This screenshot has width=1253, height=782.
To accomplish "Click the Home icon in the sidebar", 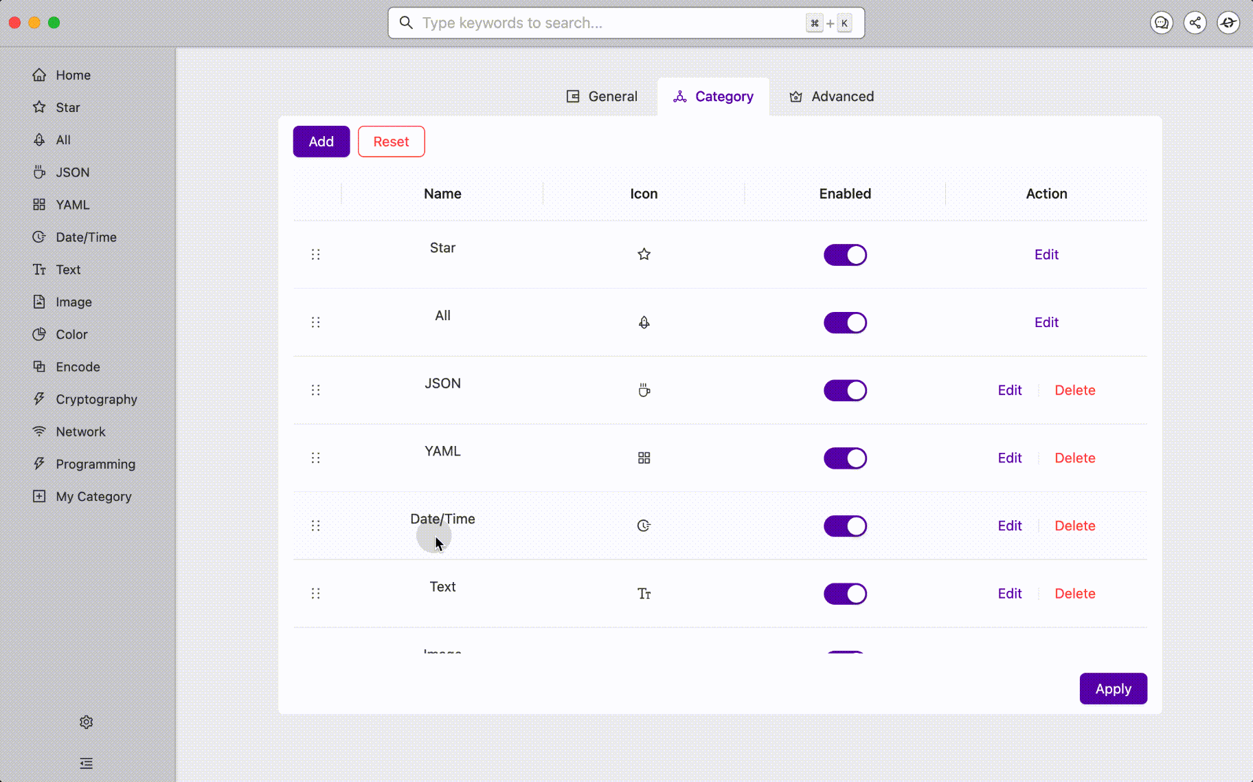I will click(39, 75).
